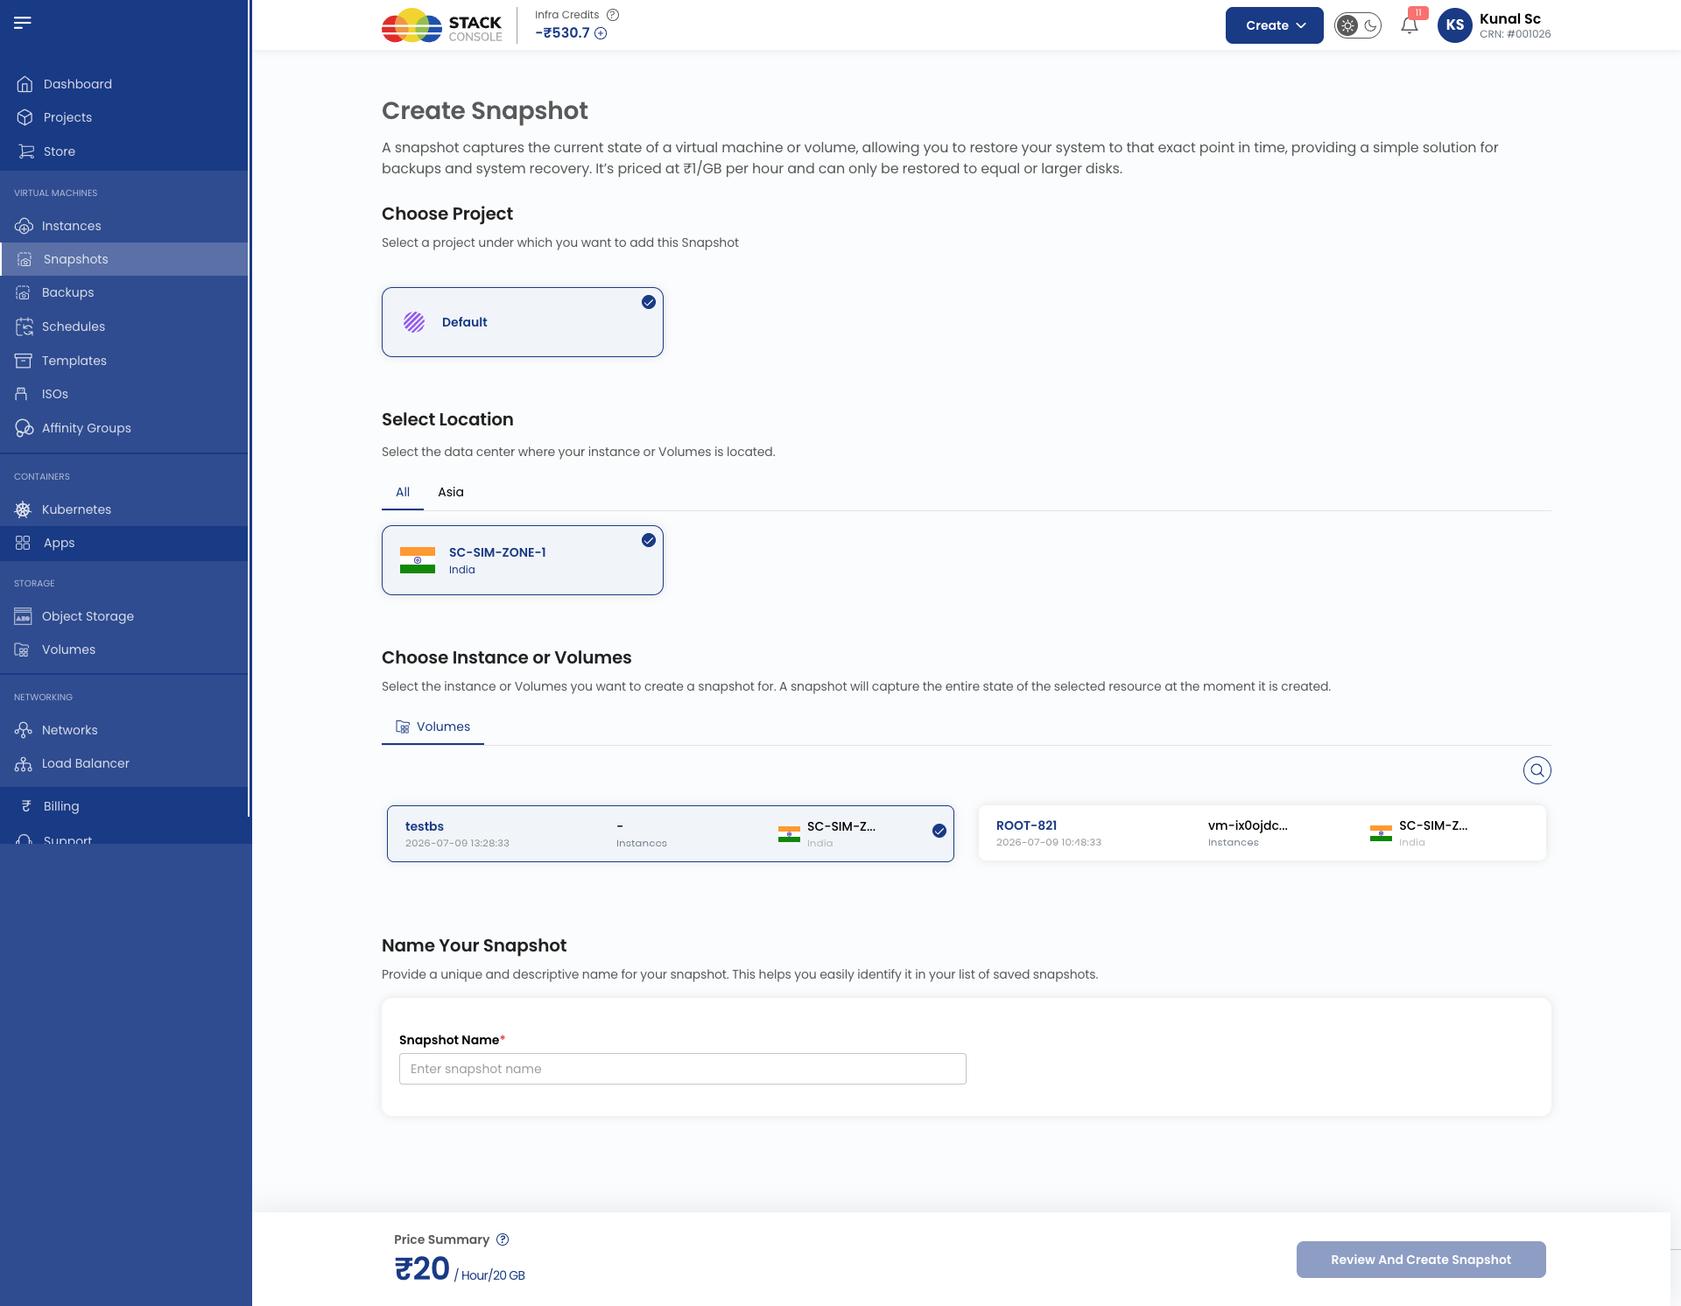Viewport: 1681px width, 1306px height.
Task: Click Infra Credits help question icon
Action: click(613, 15)
